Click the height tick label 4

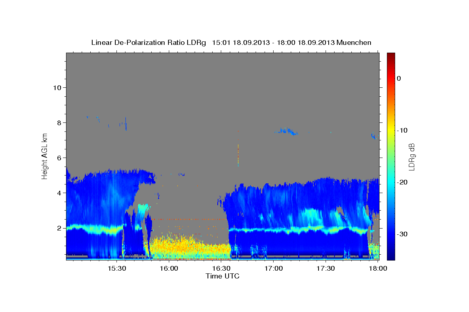(x=59, y=193)
